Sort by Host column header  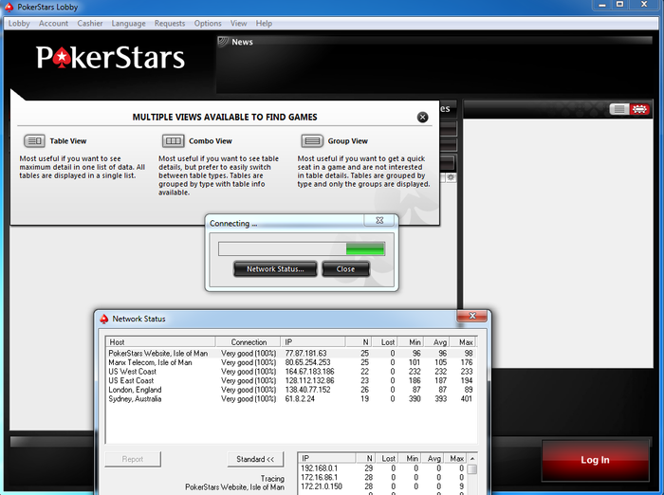[160, 341]
